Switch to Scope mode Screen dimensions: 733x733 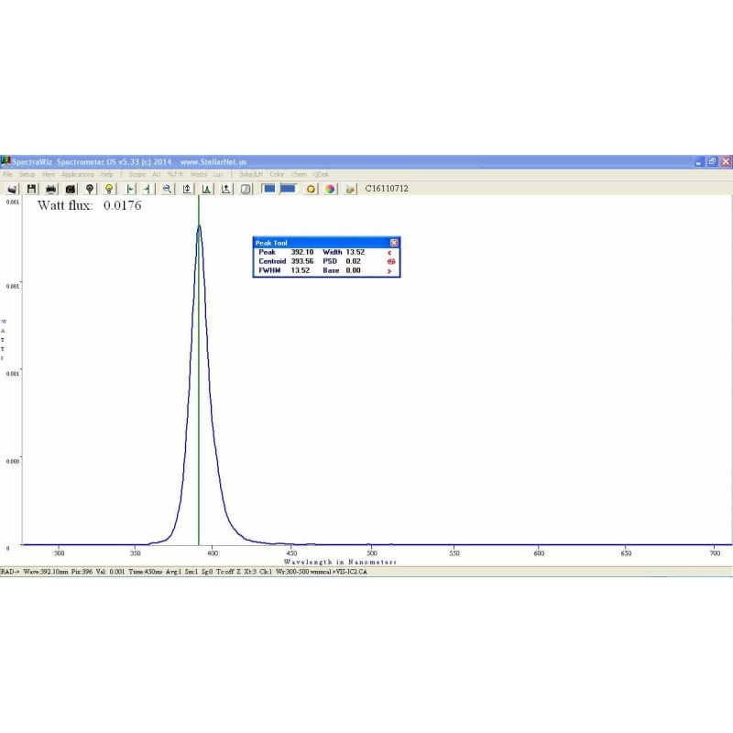(x=137, y=174)
